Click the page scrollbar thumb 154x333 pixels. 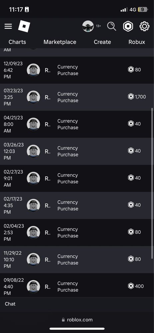[152, 183]
